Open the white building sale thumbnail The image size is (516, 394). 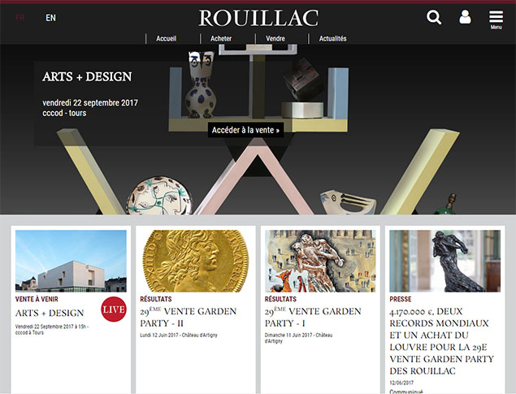pyautogui.click(x=71, y=261)
